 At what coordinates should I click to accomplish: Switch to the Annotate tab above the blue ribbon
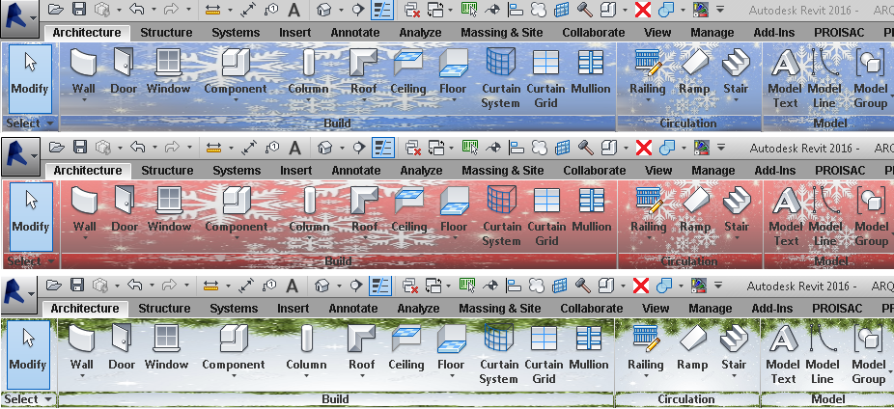click(354, 33)
